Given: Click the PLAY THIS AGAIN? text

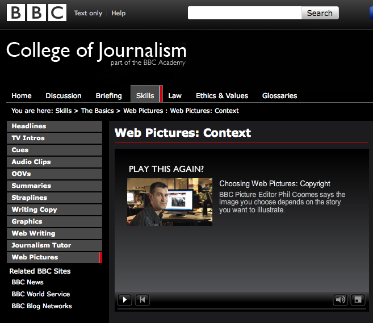Looking at the screenshot, I should pos(166,169).
